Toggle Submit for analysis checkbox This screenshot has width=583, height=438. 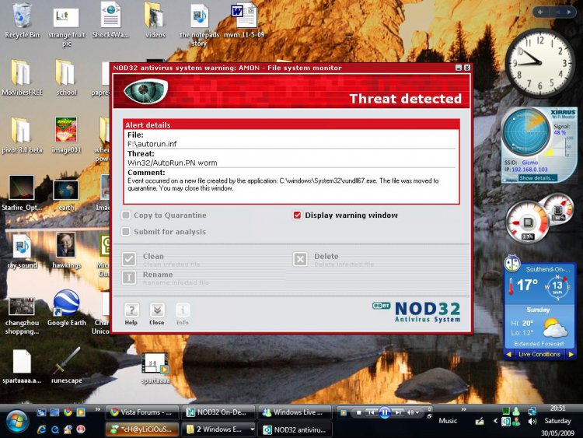coord(126,232)
